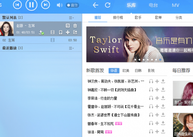Open daily pick with red-haired woman
This screenshot has height=137, width=193.
point(183,93)
